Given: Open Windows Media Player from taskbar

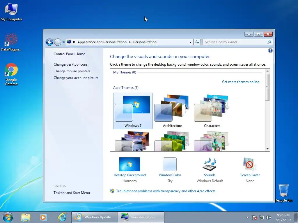Looking at the screenshot, I should click(x=43, y=217).
